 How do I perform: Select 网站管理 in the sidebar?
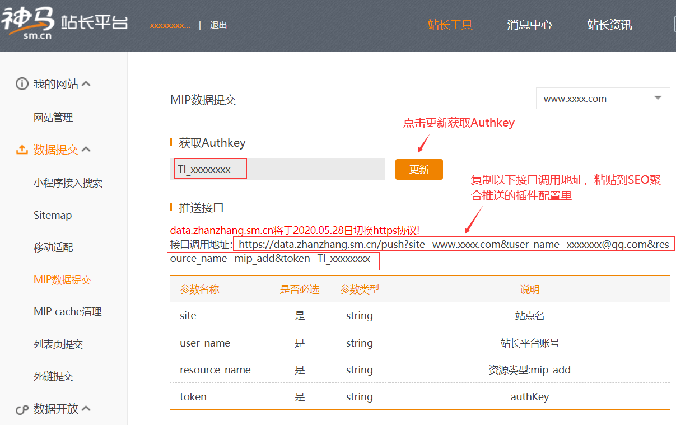coord(53,118)
